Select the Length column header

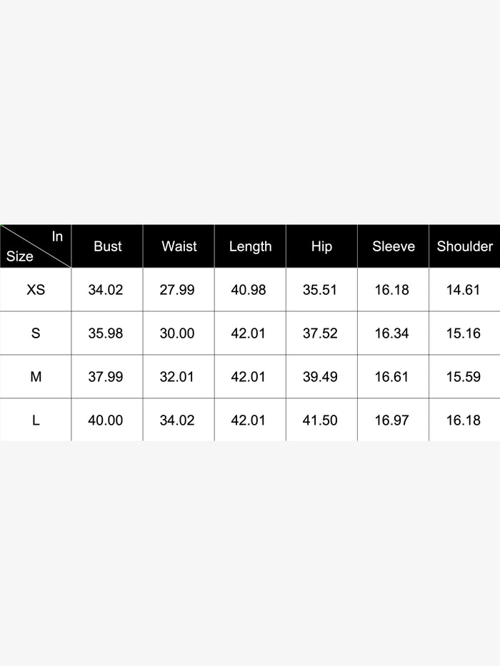250,246
